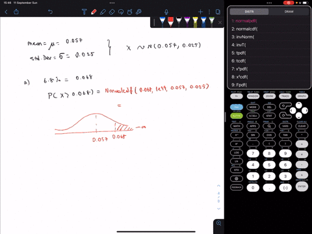Image resolution: width=312 pixels, height=234 pixels.
Task: Select the Lasso selection tool
Action: coord(121,12)
